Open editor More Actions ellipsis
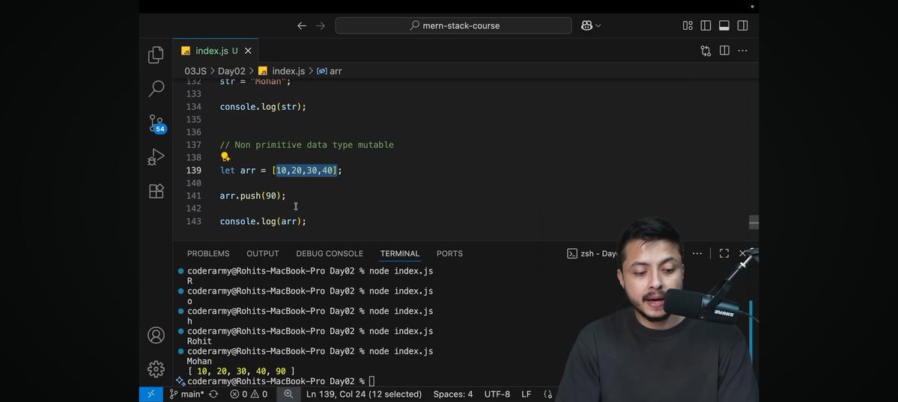The width and height of the screenshot is (898, 402). click(743, 51)
